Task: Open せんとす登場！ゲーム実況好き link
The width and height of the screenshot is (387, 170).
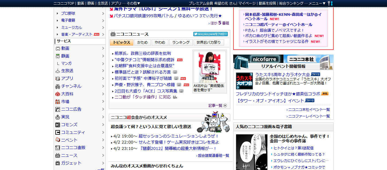Action: coord(179,142)
